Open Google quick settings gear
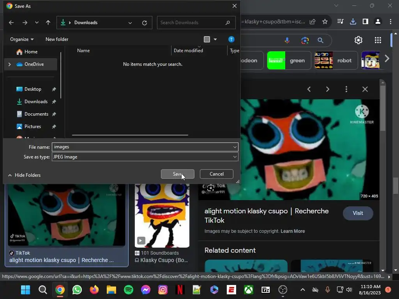This screenshot has height=299, width=399. coord(358,40)
